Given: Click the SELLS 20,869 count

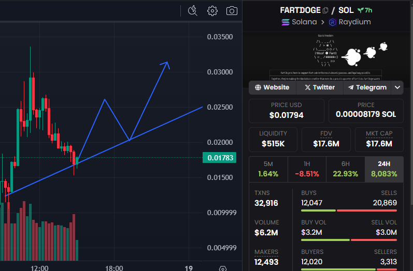Looking at the screenshot, I should click(385, 203).
